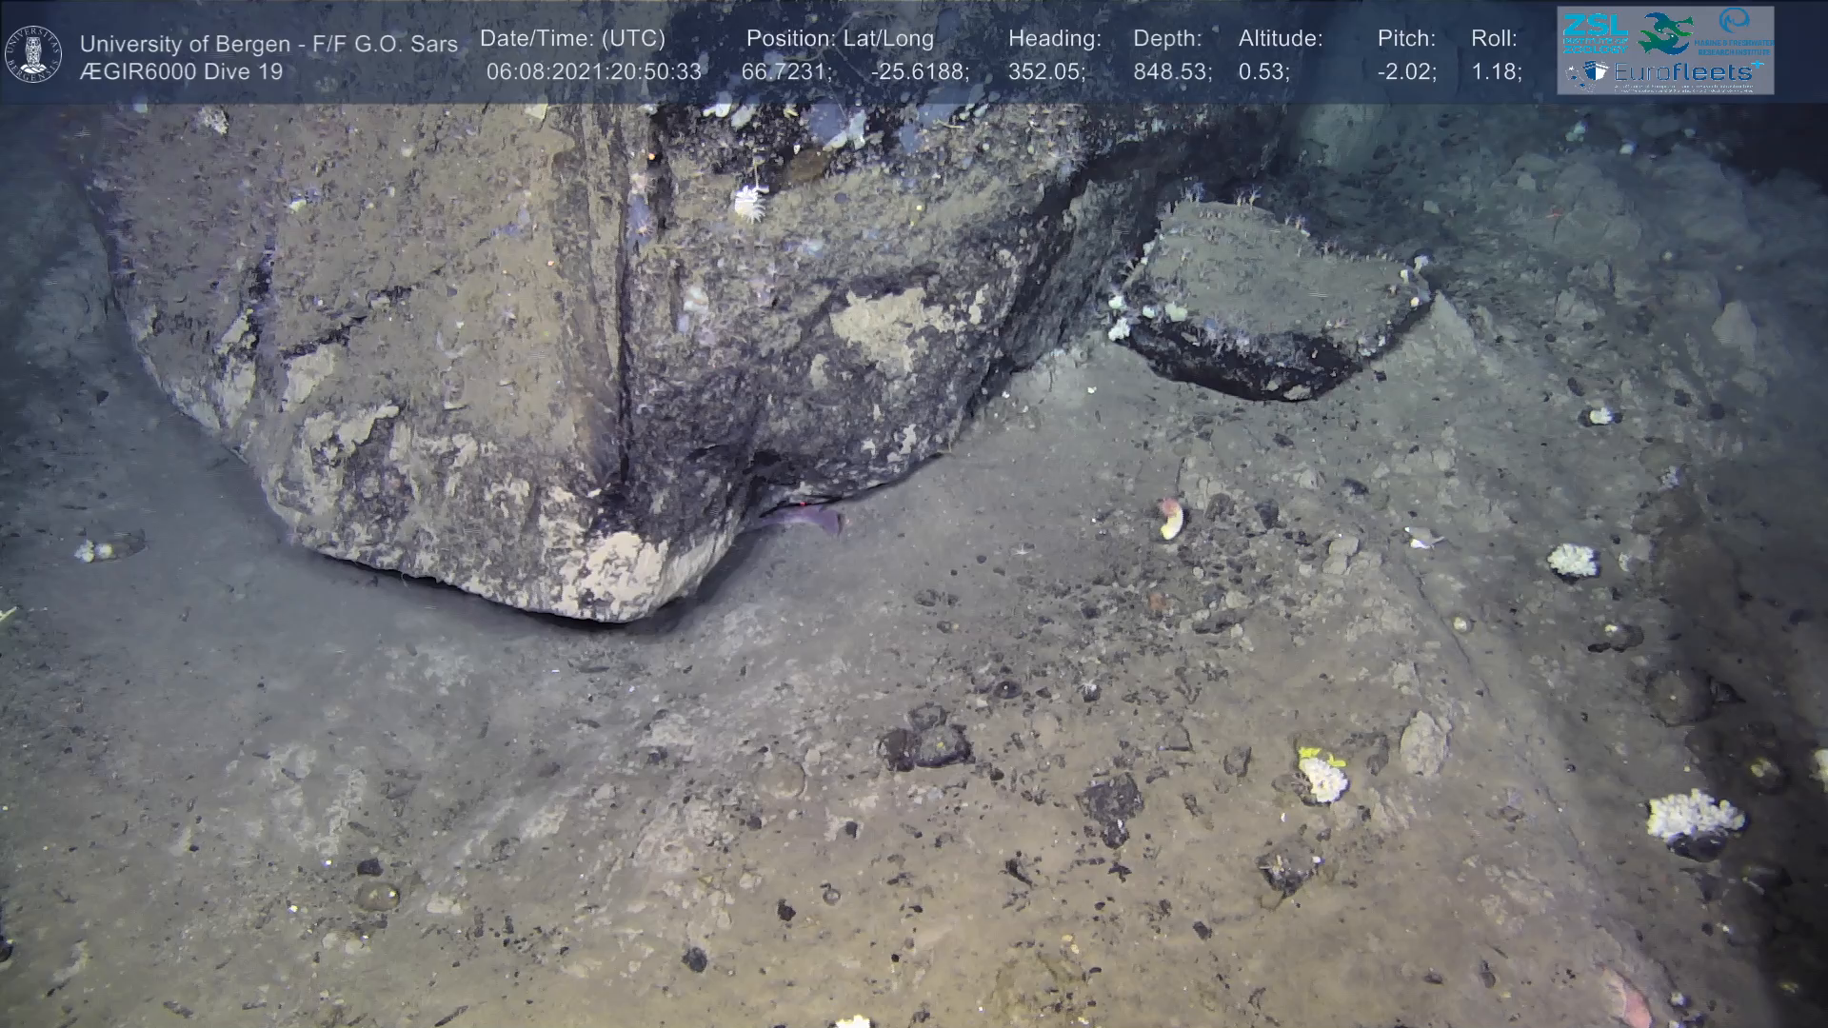Screen dimensions: 1828x1028
Task: Click the two-fish green and blue logo
Action: [x=1664, y=32]
